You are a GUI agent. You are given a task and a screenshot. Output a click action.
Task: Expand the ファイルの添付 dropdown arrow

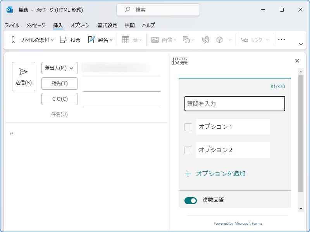point(52,40)
